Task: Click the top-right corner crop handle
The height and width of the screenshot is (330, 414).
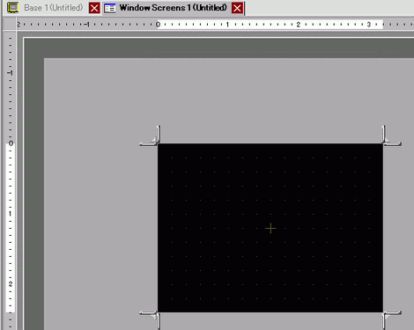Action: click(391, 136)
